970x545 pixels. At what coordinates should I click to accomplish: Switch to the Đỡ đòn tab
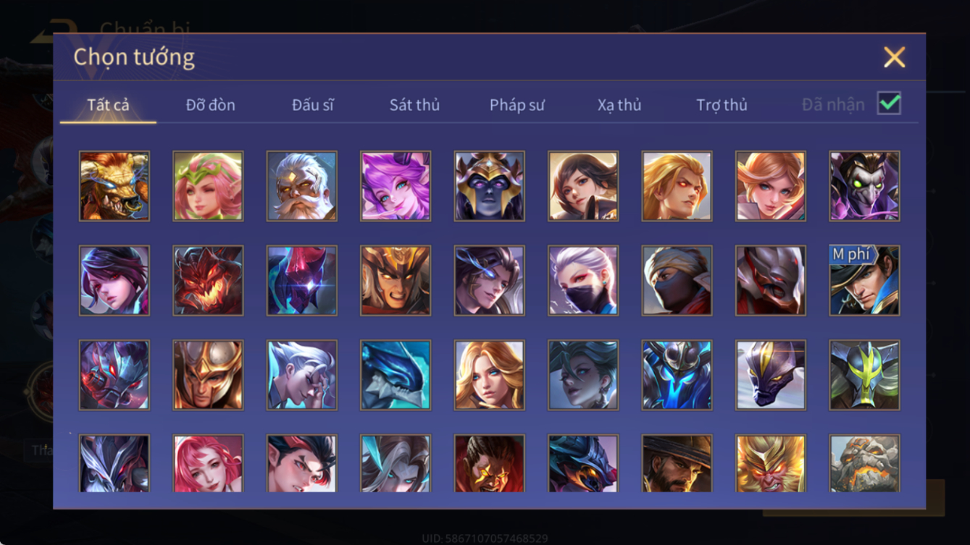click(210, 105)
